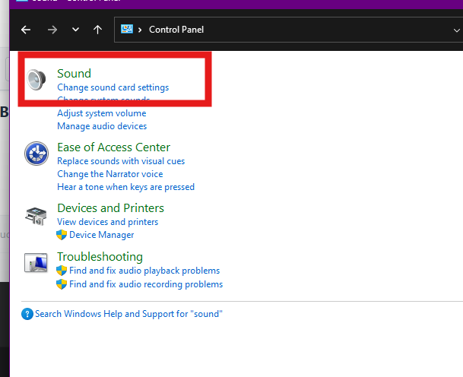
Task: Open View devices and printers link
Action: [108, 222]
